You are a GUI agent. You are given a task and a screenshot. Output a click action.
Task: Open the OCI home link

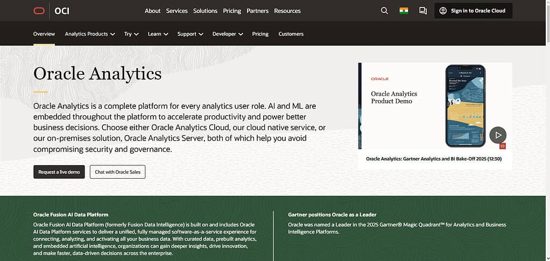62,11
